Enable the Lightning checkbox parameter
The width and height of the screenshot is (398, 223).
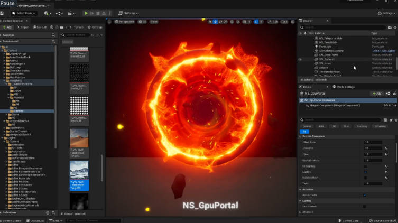pyautogui.click(x=365, y=171)
